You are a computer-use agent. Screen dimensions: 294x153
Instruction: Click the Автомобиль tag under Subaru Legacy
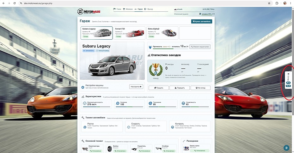89,51
